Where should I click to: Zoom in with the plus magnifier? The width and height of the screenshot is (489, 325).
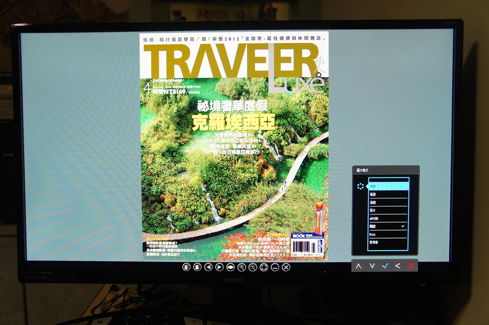coord(241,267)
